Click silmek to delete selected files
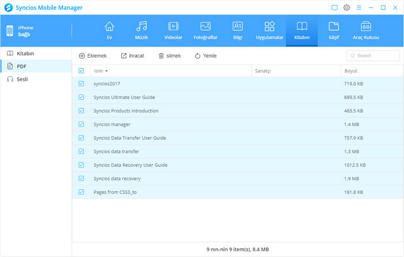The image size is (404, 257). point(170,56)
